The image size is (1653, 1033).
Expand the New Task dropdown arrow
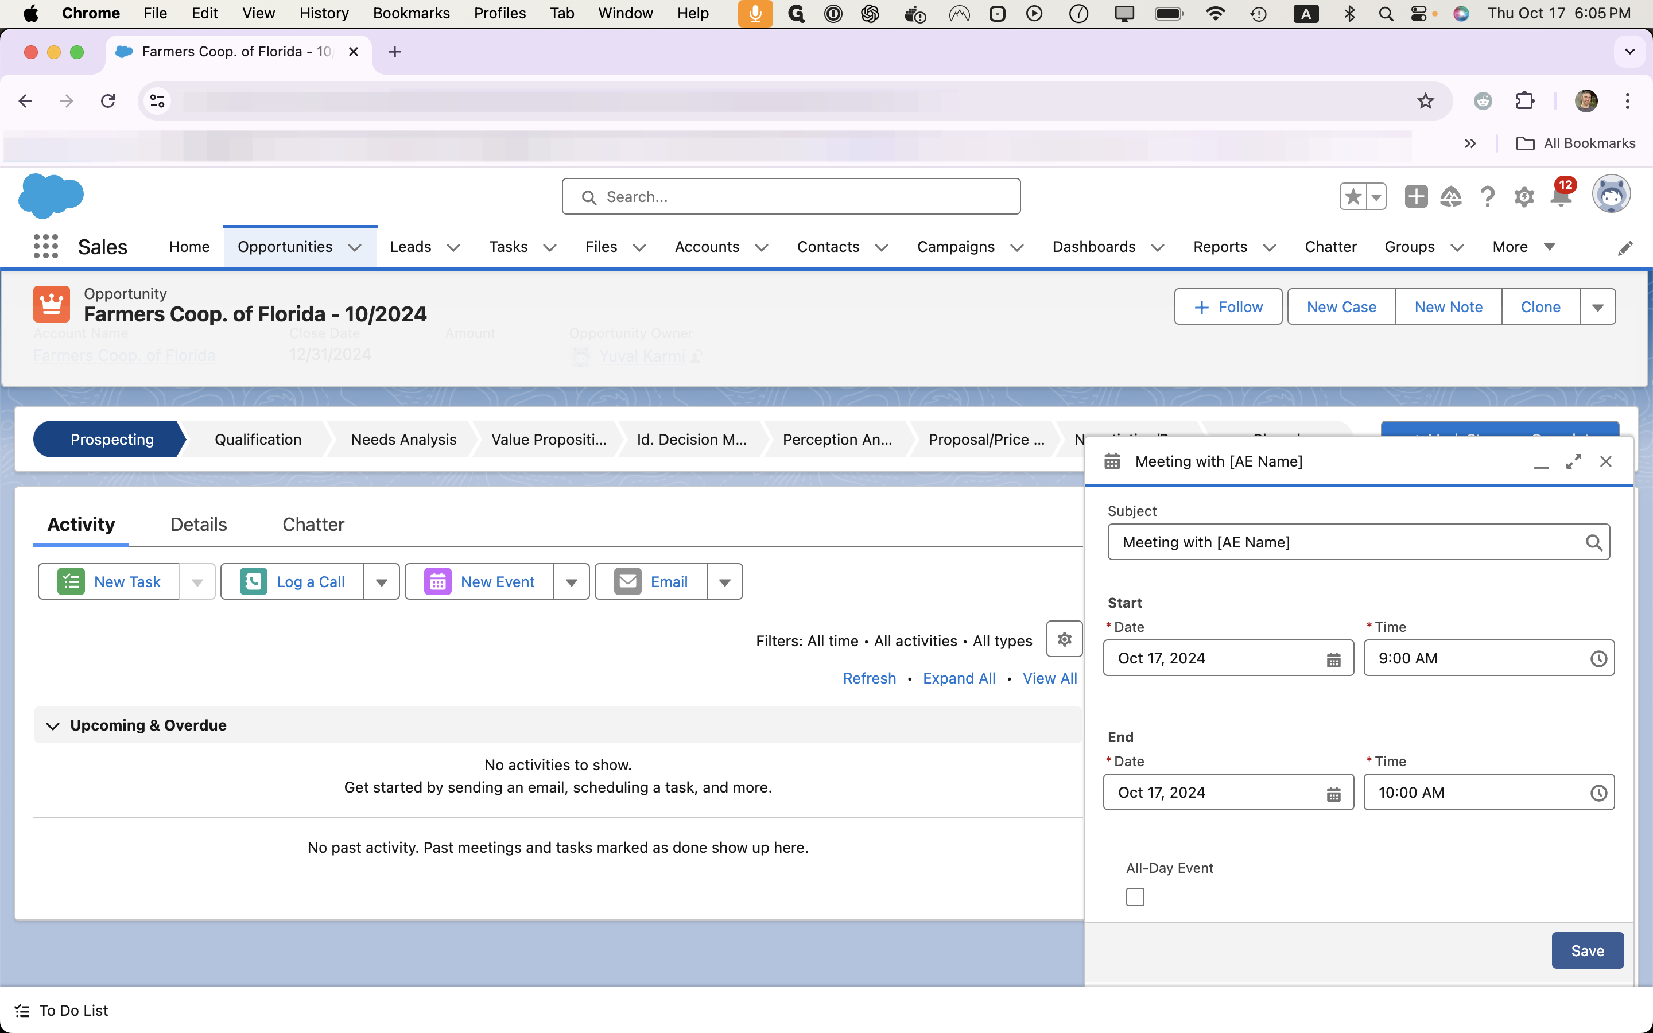tap(196, 582)
